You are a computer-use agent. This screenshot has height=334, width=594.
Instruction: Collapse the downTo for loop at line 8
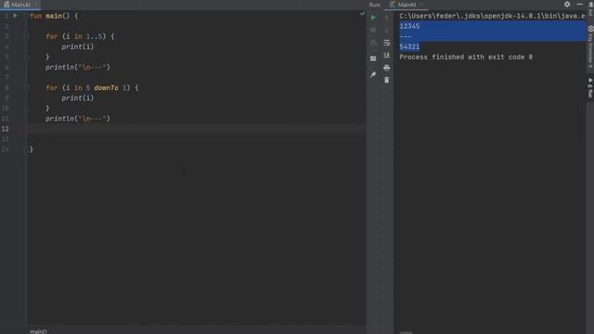(x=26, y=87)
